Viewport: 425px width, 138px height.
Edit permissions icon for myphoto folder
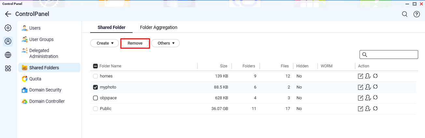click(x=368, y=87)
